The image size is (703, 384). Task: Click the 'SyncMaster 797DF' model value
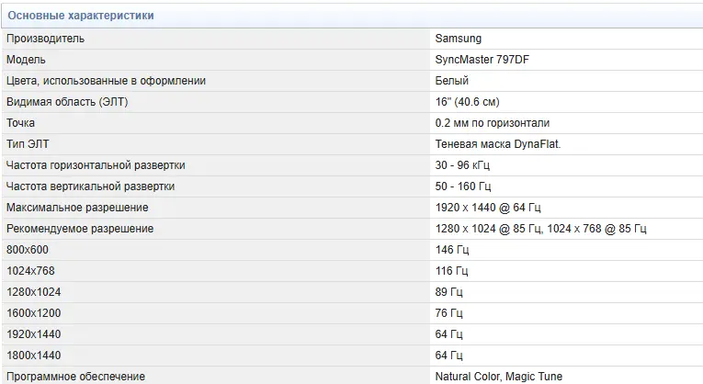482,60
